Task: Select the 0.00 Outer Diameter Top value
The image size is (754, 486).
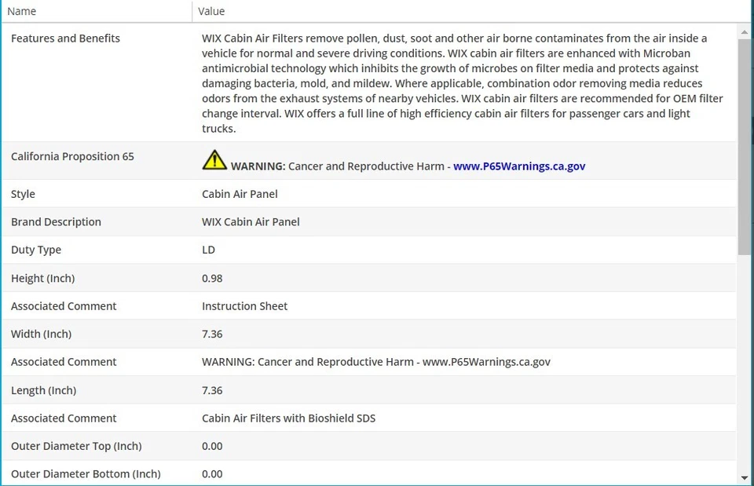Action: (212, 446)
